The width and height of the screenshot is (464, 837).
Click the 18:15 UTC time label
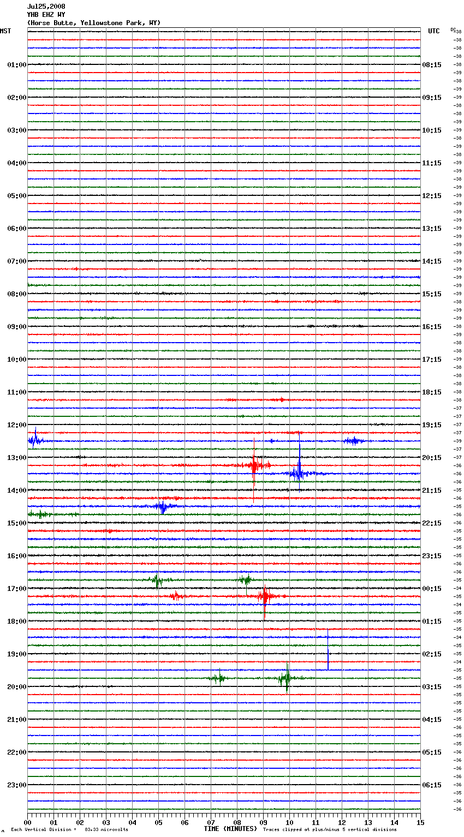432,392
